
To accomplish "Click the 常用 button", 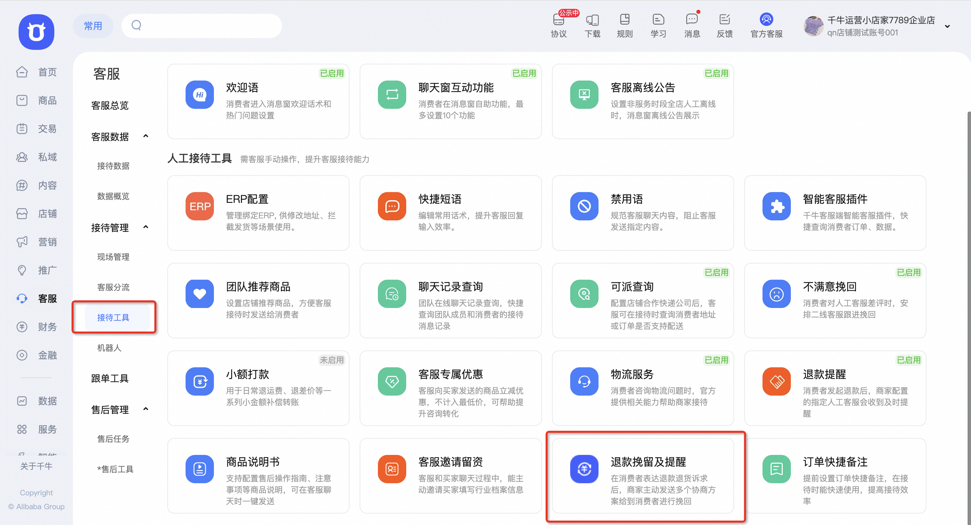I will coord(93,26).
